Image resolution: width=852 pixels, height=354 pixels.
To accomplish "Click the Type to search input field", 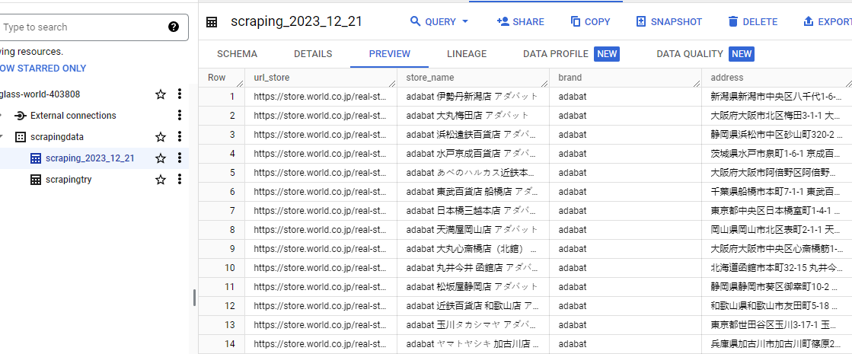I will tap(84, 27).
